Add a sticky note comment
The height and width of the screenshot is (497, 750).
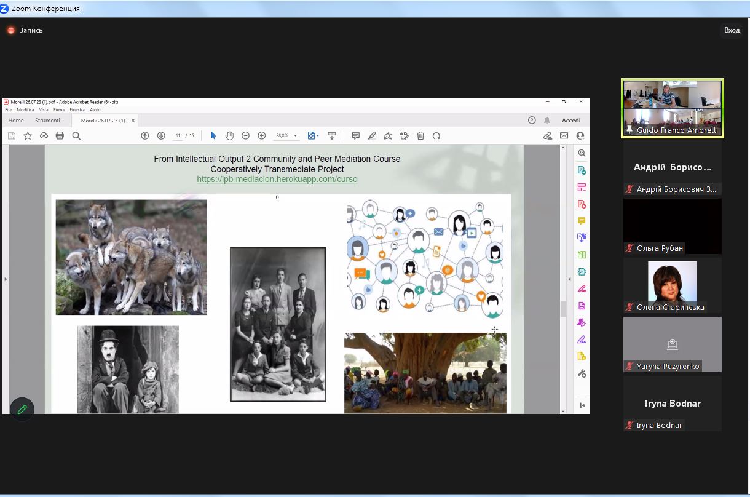355,136
